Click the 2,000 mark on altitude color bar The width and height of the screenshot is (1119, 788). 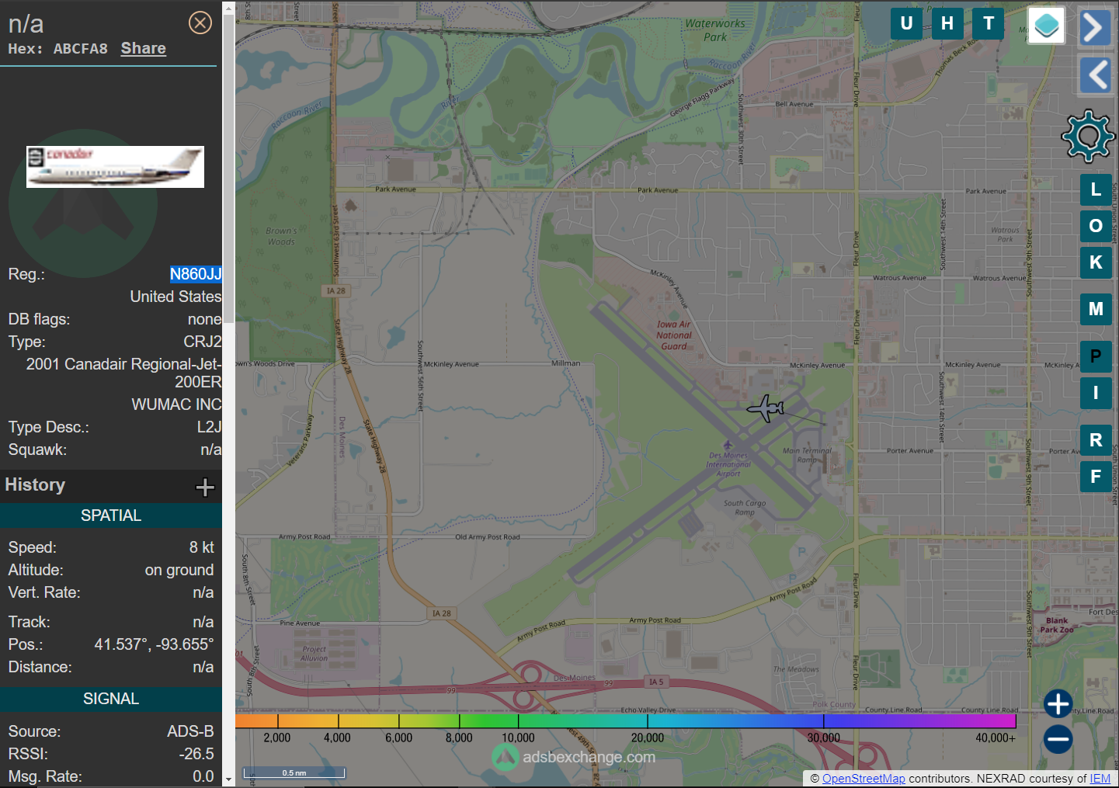277,738
